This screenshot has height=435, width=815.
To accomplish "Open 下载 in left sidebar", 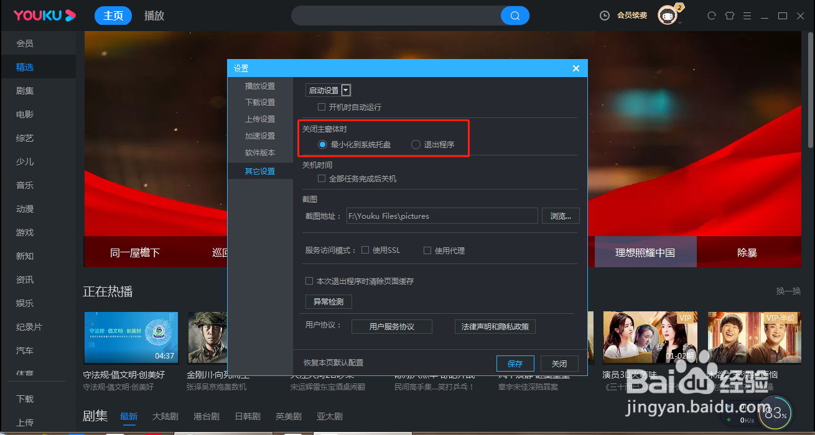I will [x=25, y=399].
